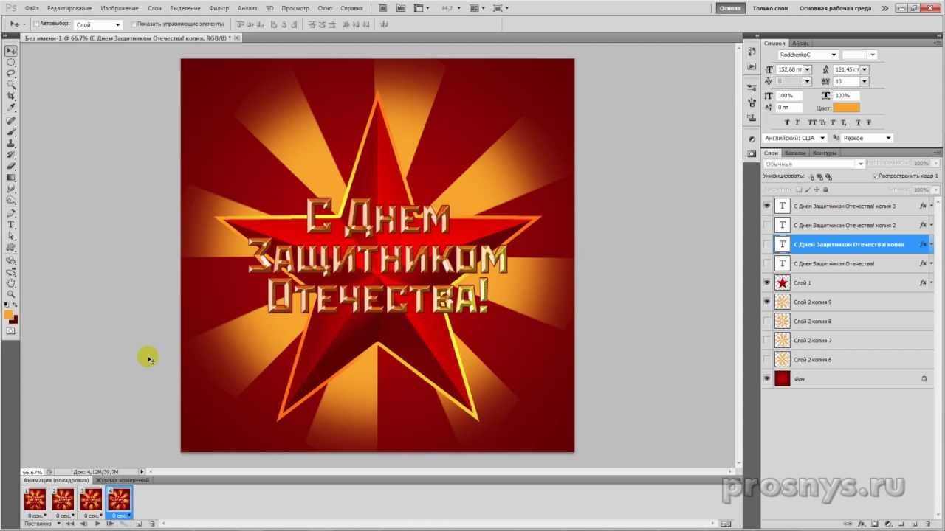Play the frame animation

(x=97, y=524)
